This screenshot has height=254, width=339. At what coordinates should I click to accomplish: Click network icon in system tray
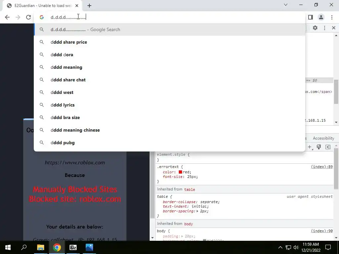(x=288, y=247)
